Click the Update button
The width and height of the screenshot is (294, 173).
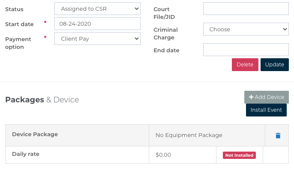pos(274,65)
